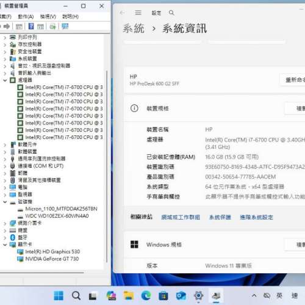Click the 系統 breadcrumb in Settings
Screen dimensions: 305x305
[x=134, y=28]
